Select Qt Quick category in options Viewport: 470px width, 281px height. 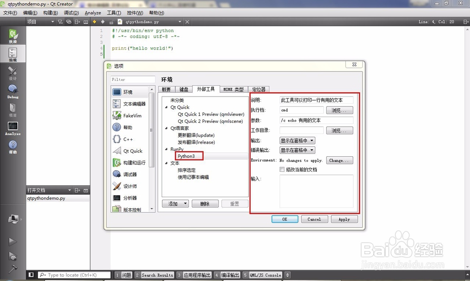point(130,151)
